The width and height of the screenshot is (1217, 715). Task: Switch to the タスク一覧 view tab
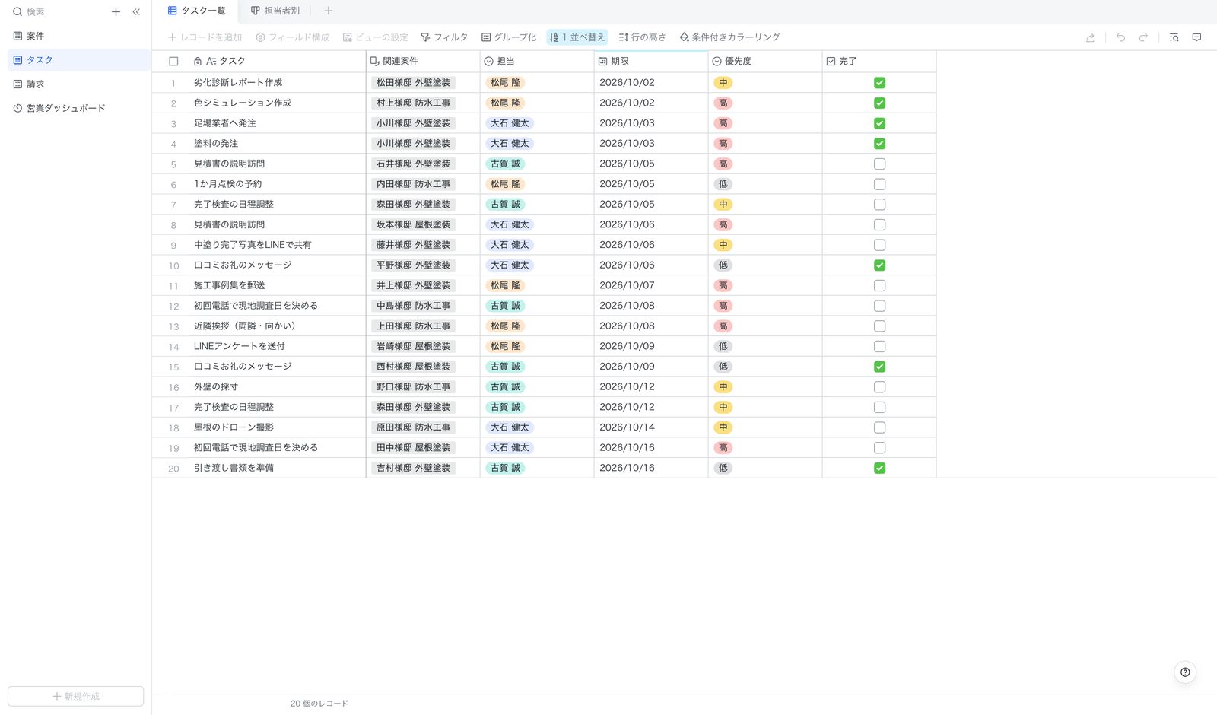coord(196,11)
